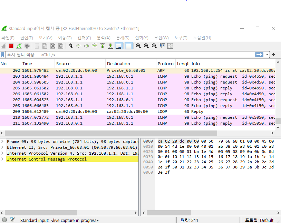
Task: Select packet 211 ICMP row
Action: [x=138, y=123]
